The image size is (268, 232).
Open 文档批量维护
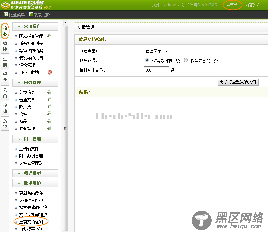point(31,200)
